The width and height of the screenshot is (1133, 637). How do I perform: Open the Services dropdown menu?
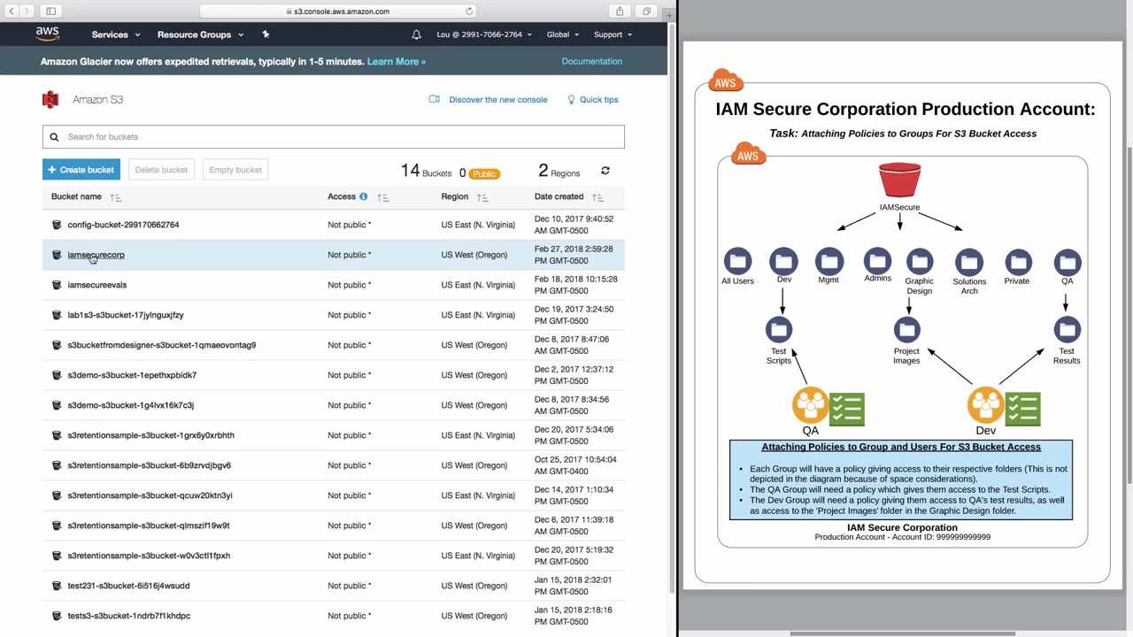click(x=116, y=35)
